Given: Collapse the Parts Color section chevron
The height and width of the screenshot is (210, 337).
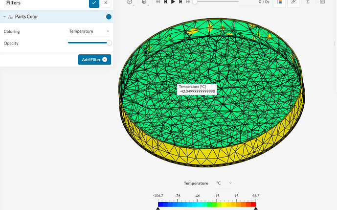Looking at the screenshot, I should (4, 17).
